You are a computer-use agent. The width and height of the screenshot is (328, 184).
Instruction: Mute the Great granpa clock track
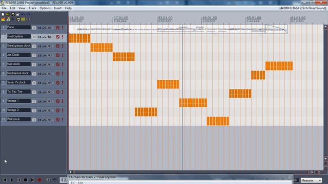pos(58,46)
